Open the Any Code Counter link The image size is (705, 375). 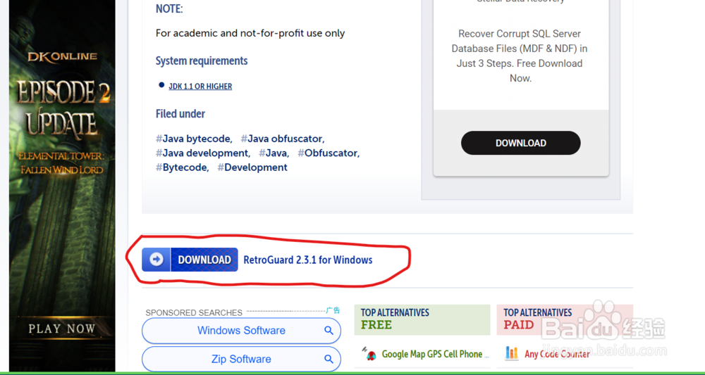click(x=557, y=355)
